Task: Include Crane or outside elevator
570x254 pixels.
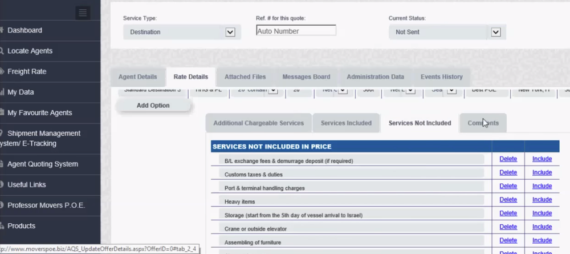Action: point(542,227)
